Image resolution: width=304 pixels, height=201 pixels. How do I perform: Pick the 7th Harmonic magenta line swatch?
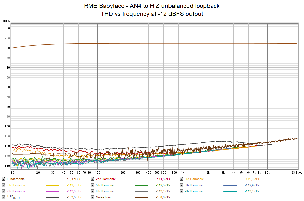[x=52, y=191]
